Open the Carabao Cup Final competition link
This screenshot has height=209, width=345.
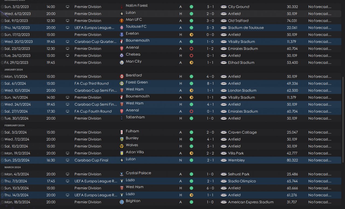click(x=91, y=160)
